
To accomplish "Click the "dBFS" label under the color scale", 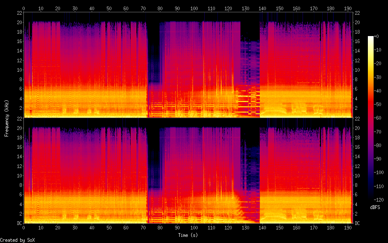I will click(374, 208).
